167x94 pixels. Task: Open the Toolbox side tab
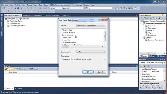pyautogui.click(x=2, y=32)
